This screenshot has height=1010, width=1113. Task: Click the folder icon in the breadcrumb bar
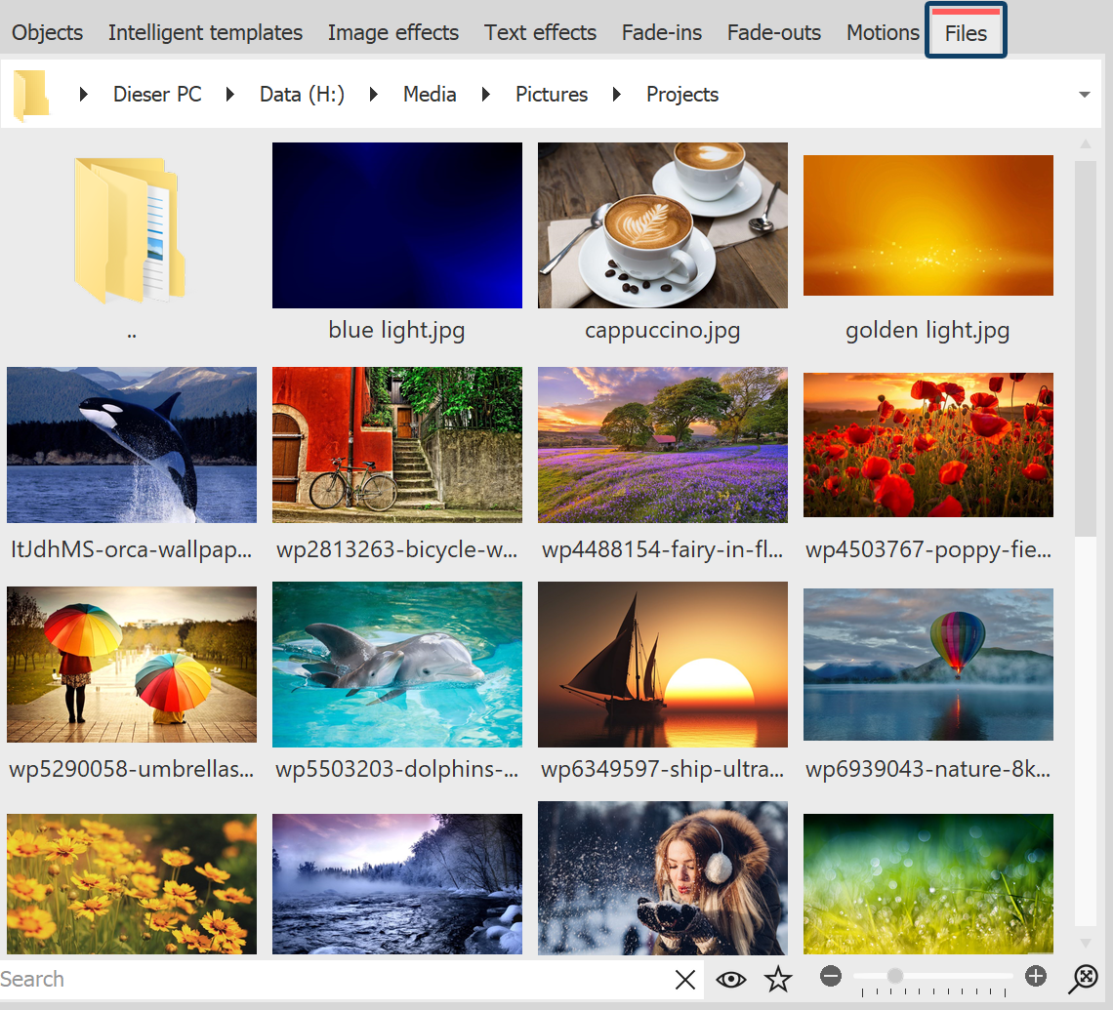coord(29,94)
